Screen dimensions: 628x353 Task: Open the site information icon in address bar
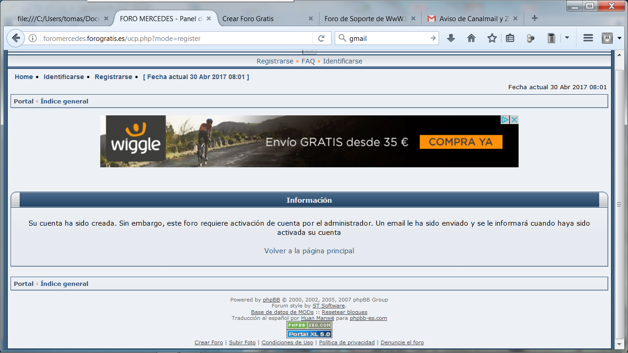[33, 39]
